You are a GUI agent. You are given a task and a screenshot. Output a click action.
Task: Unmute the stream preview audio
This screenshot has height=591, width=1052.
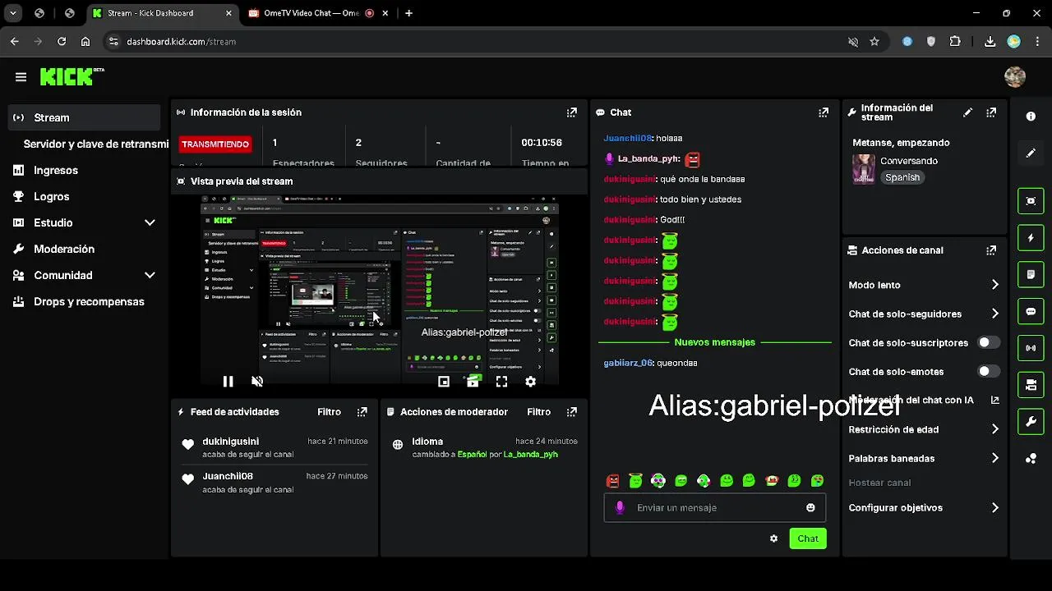coord(257,382)
